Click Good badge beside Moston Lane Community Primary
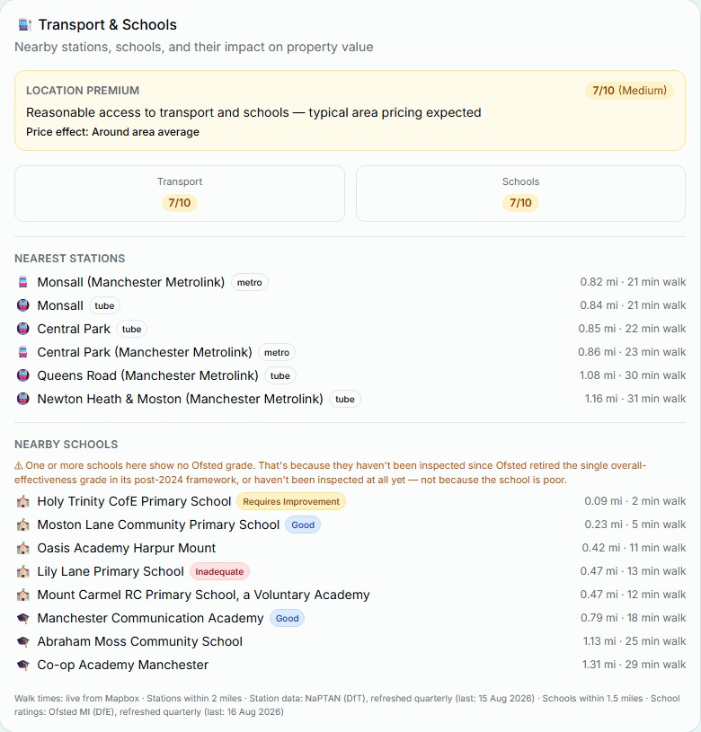Screen dimensions: 701x732 point(303,525)
